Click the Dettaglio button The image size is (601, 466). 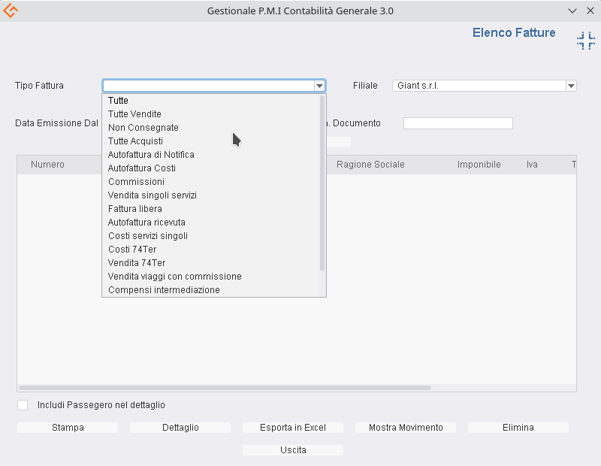point(180,428)
